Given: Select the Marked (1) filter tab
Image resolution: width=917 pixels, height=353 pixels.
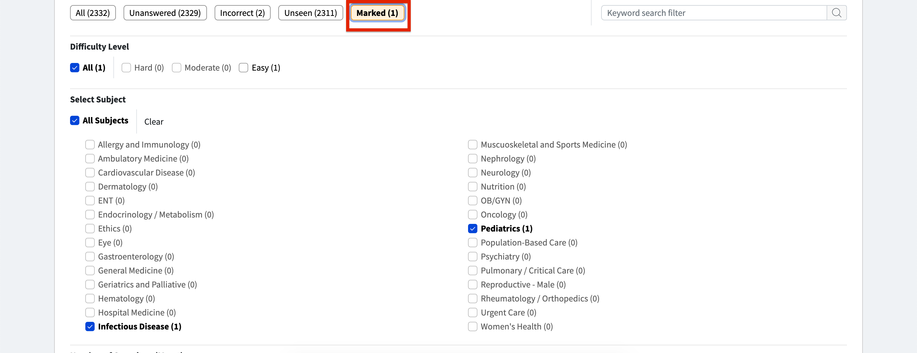Looking at the screenshot, I should pyautogui.click(x=377, y=13).
